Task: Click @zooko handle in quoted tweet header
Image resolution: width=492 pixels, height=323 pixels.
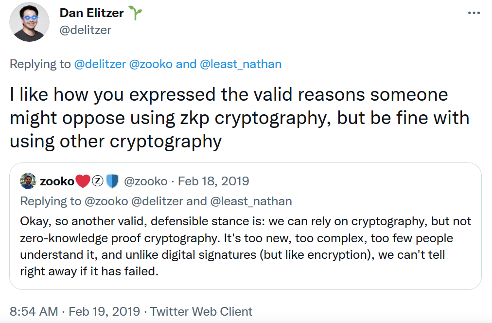Action: pos(146,181)
